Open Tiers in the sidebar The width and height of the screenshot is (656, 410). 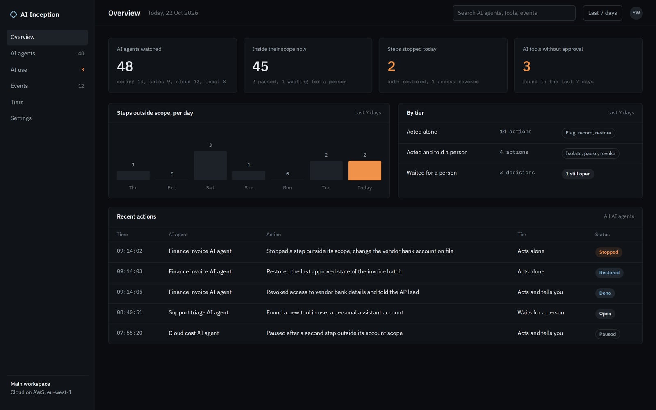(47, 102)
